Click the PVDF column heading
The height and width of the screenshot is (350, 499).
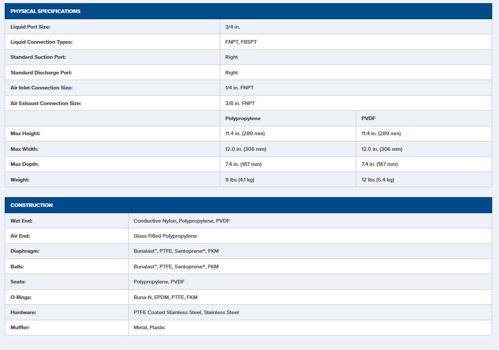(368, 119)
